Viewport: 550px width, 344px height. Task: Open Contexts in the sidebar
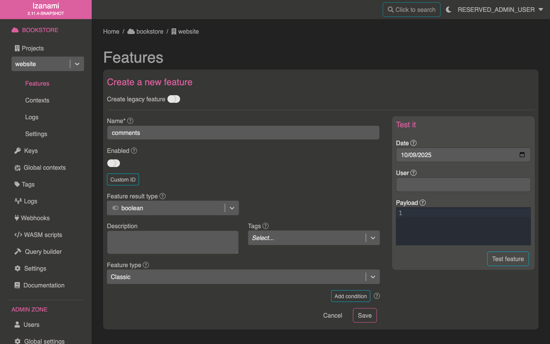(x=37, y=100)
